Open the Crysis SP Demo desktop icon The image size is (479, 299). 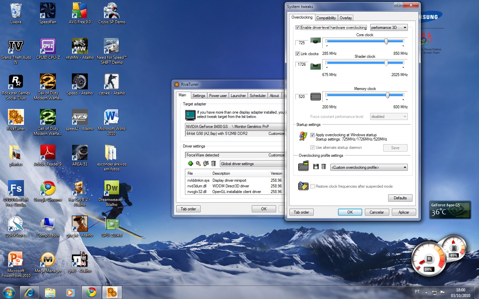pos(112,13)
